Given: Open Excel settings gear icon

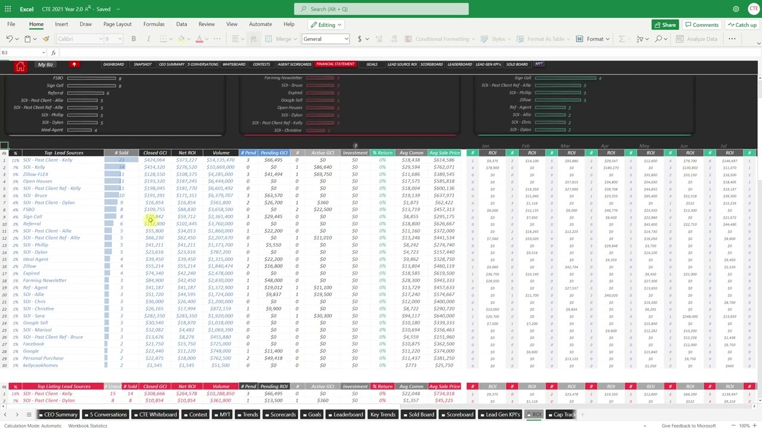Looking at the screenshot, I should [x=736, y=9].
